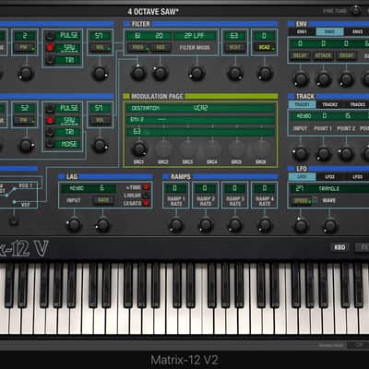Click the VOL button in the upper oscillator

101,48
